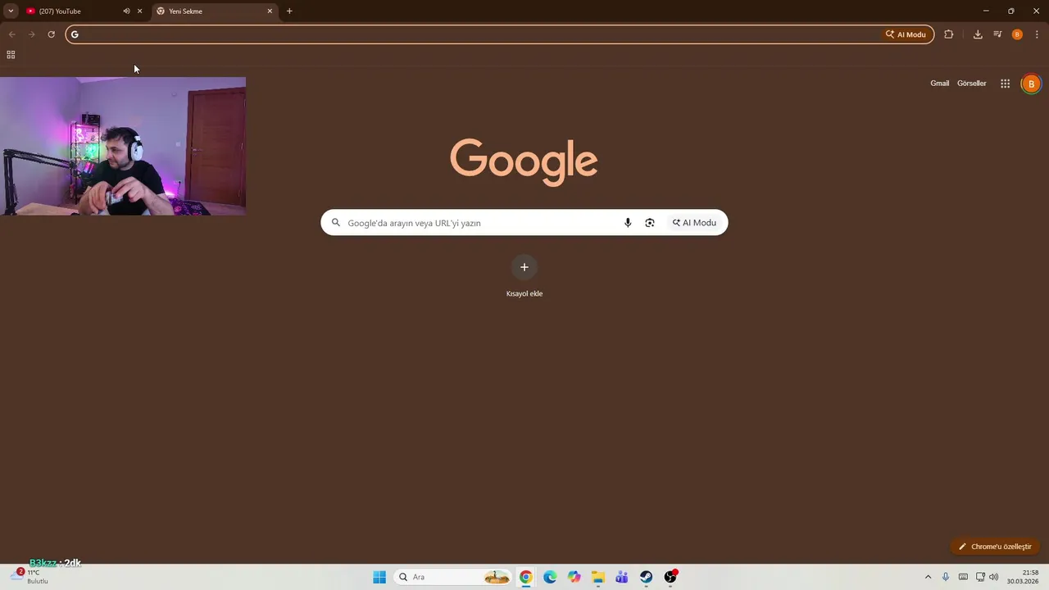This screenshot has height=590, width=1049.
Task: Open the network tray icon
Action: point(980,577)
